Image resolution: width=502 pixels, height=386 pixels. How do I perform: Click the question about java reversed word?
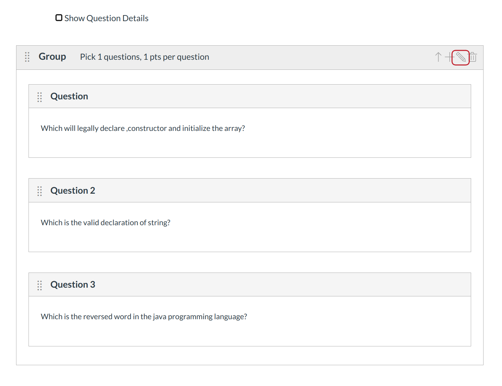tap(144, 317)
